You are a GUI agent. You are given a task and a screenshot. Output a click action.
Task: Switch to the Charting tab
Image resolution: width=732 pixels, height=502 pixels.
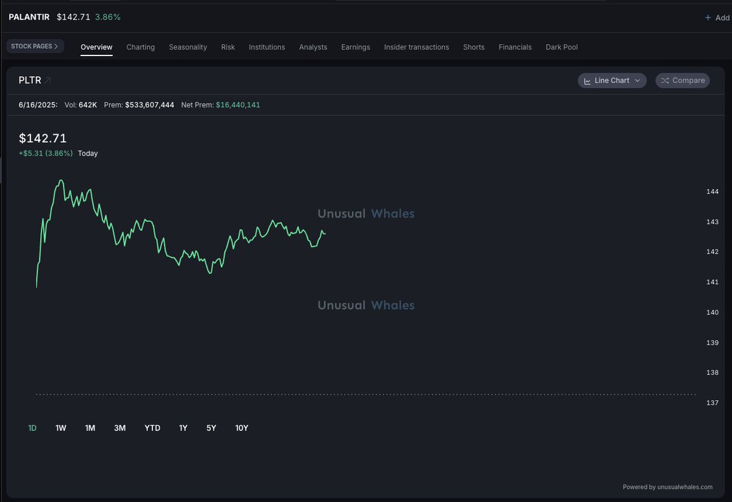140,47
